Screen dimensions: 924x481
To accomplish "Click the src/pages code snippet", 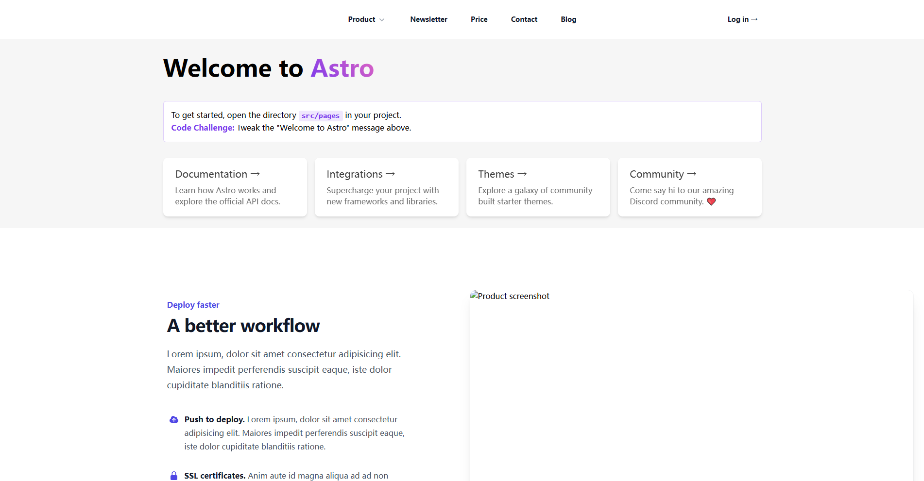I will tap(321, 116).
